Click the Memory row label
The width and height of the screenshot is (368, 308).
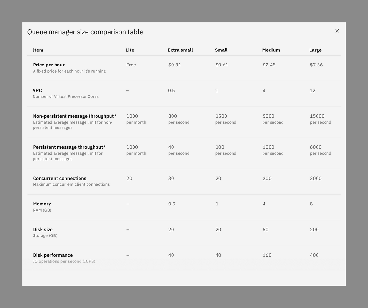pos(42,204)
